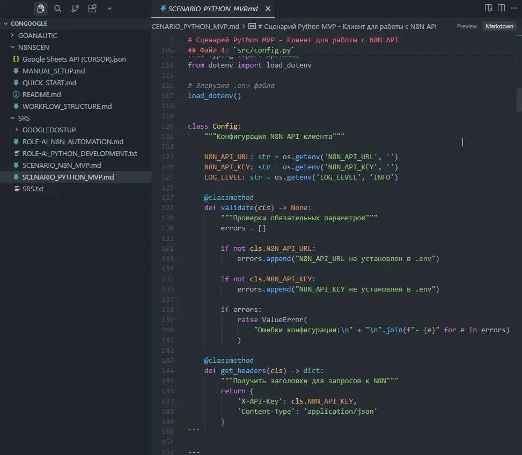This screenshot has height=455, width=522.
Task: Open the Explorer view
Action: [x=40, y=8]
